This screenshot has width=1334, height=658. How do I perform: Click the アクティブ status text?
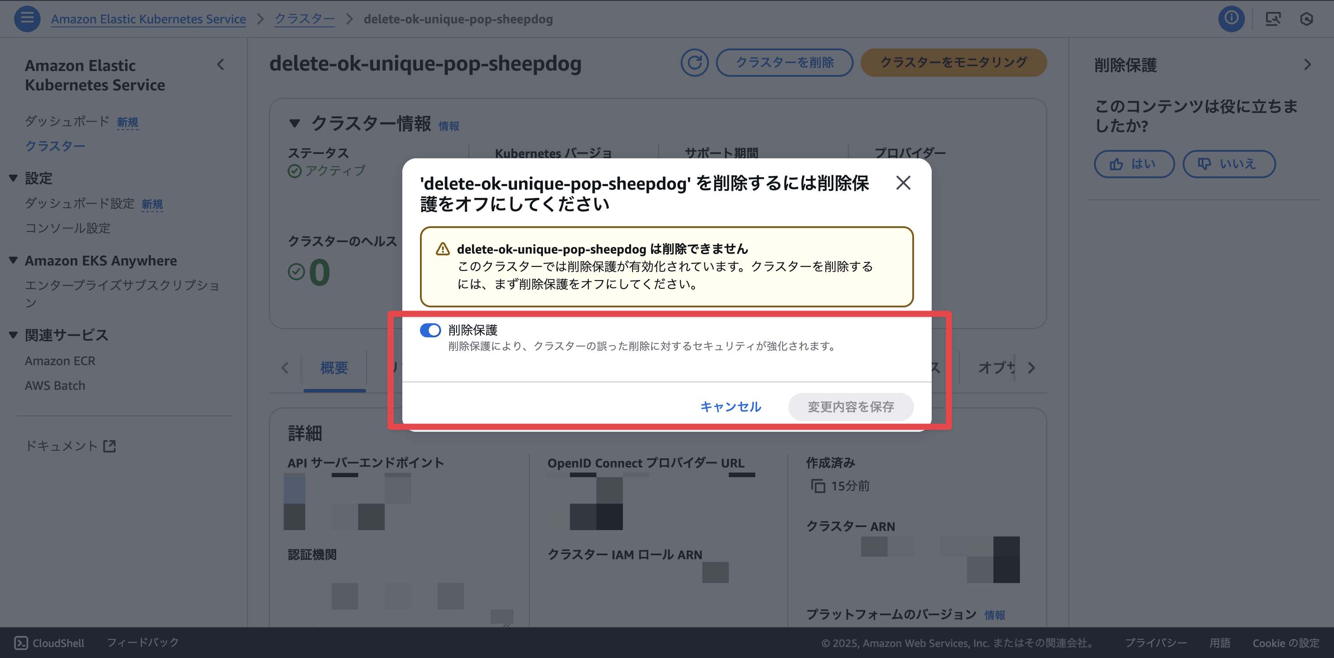pyautogui.click(x=335, y=171)
